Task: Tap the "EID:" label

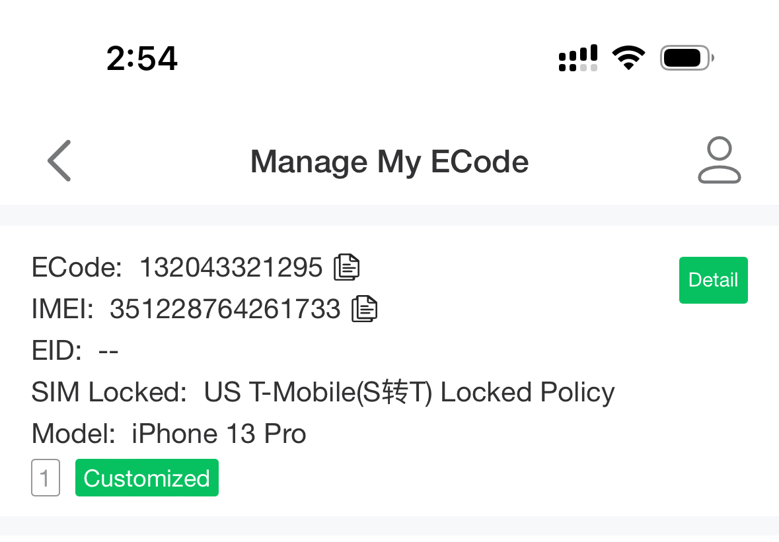Action: tap(57, 351)
